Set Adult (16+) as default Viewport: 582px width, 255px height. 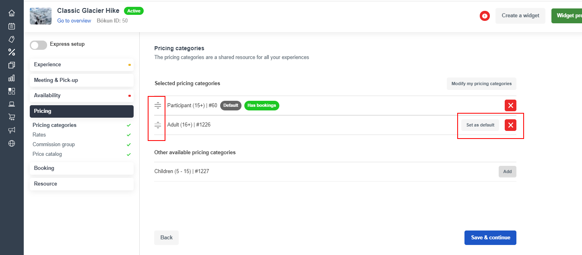tap(480, 125)
